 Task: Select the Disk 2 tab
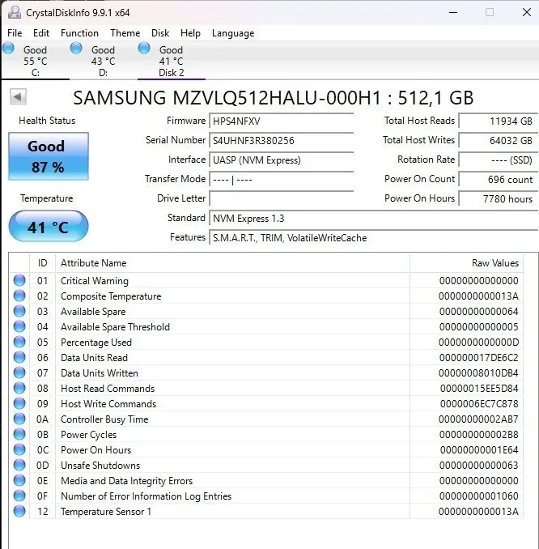coord(171,61)
